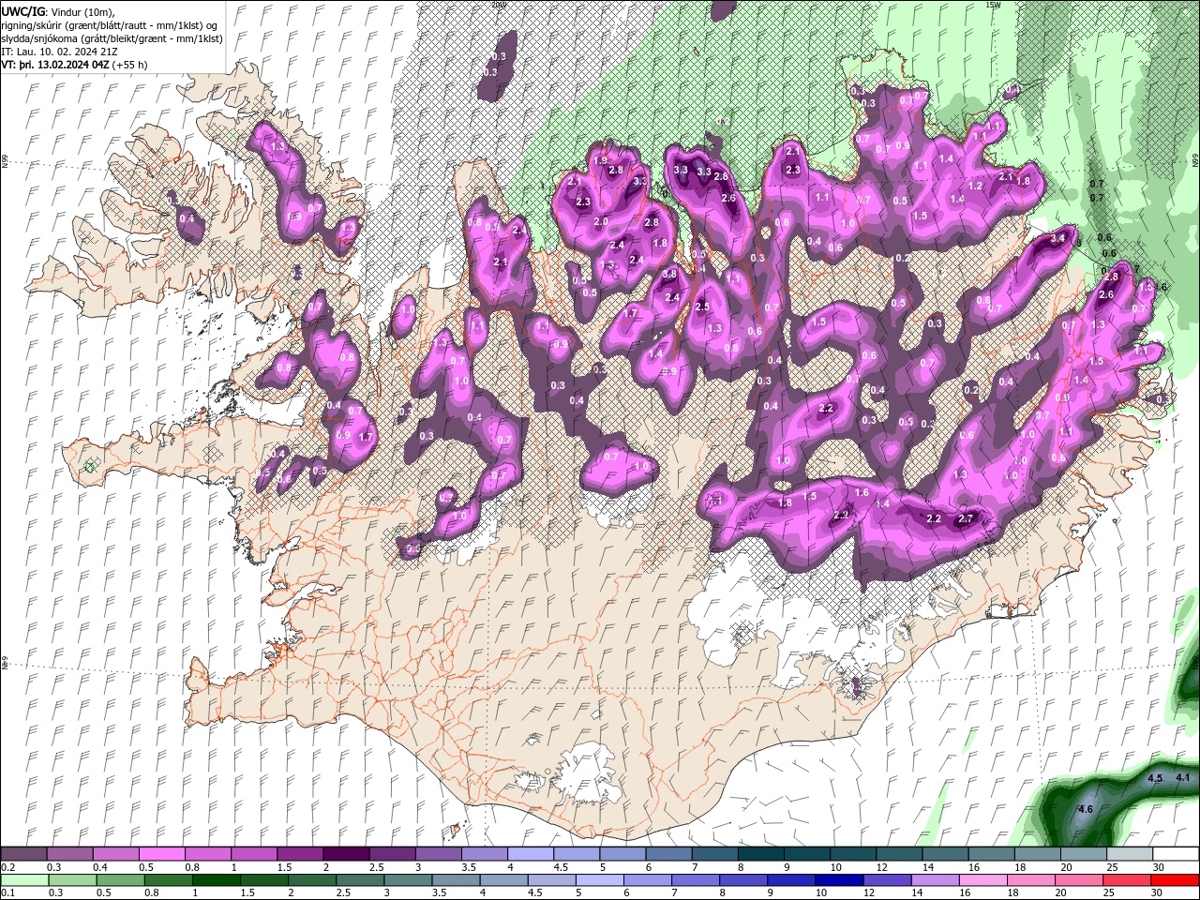
Task: Click the red 25–30 rain scale swatch
Action: (x=1127, y=879)
